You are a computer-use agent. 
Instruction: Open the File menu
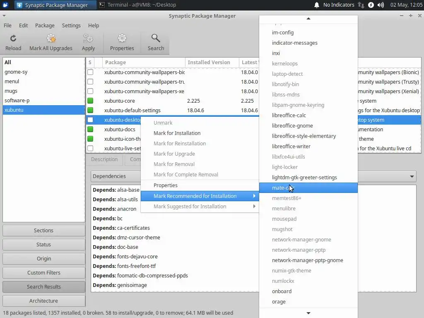(7, 25)
